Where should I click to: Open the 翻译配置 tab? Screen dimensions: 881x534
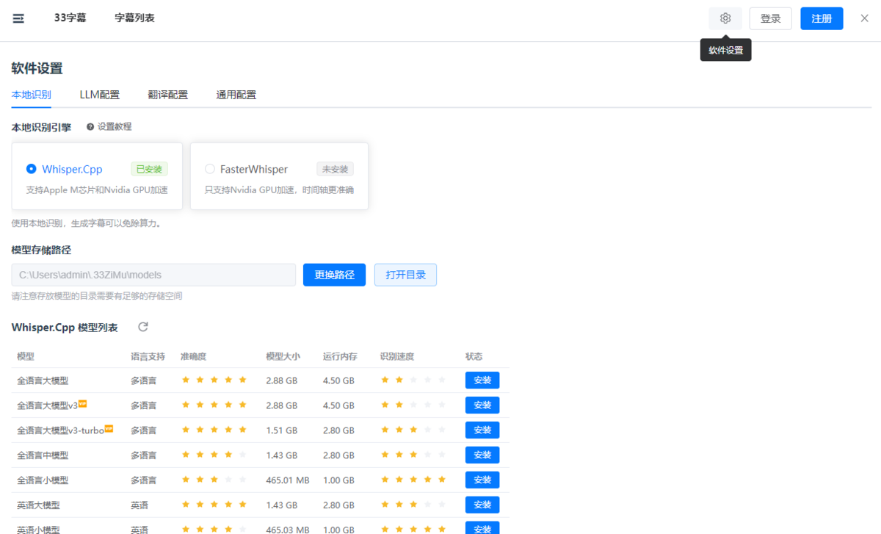click(167, 95)
